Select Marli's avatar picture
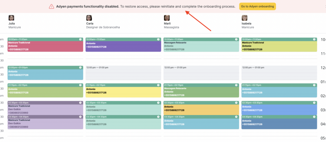 click(x=167, y=18)
